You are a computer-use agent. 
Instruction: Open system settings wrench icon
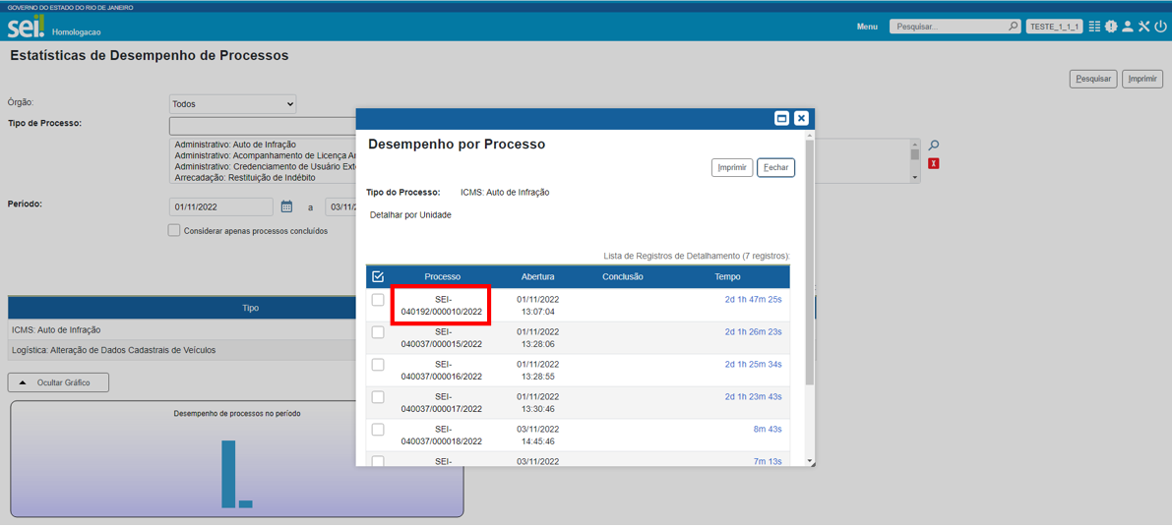(x=1143, y=27)
